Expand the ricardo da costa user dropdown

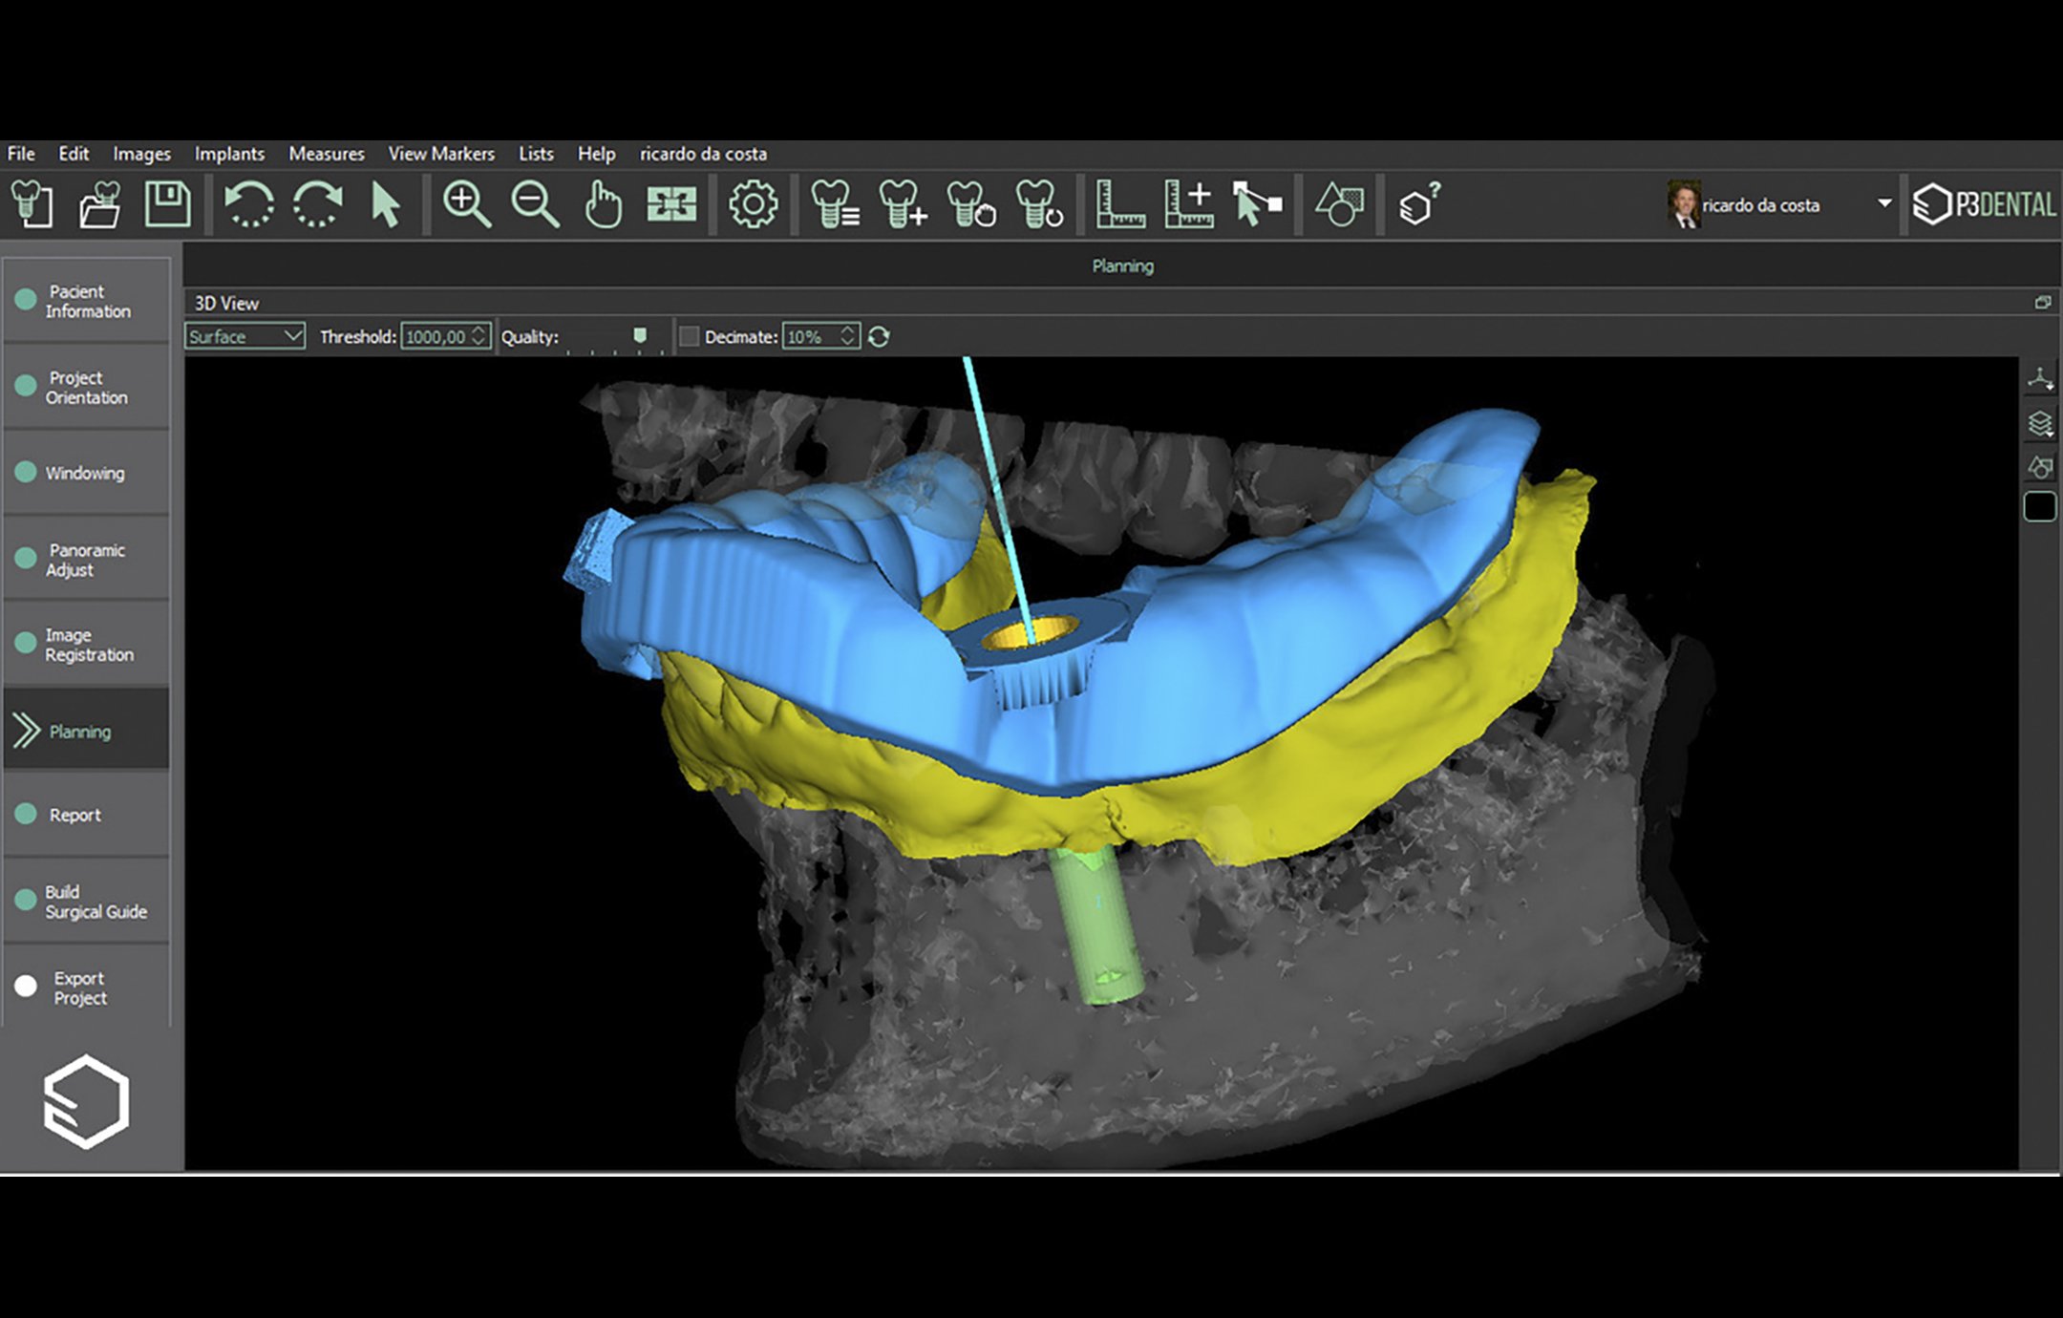click(x=1883, y=203)
